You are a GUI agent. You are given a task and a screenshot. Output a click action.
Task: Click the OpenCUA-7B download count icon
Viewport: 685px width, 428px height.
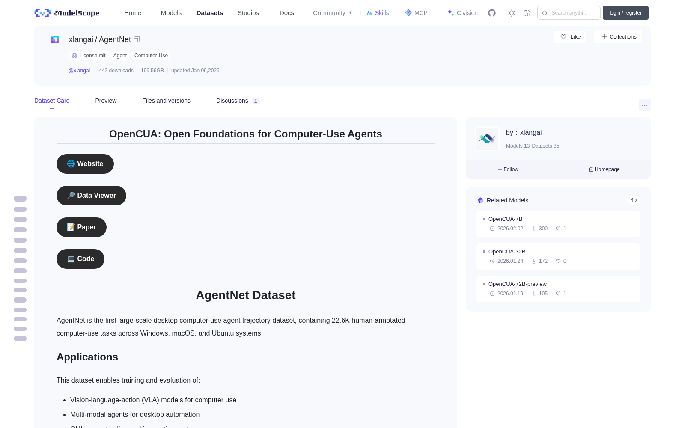(x=534, y=229)
